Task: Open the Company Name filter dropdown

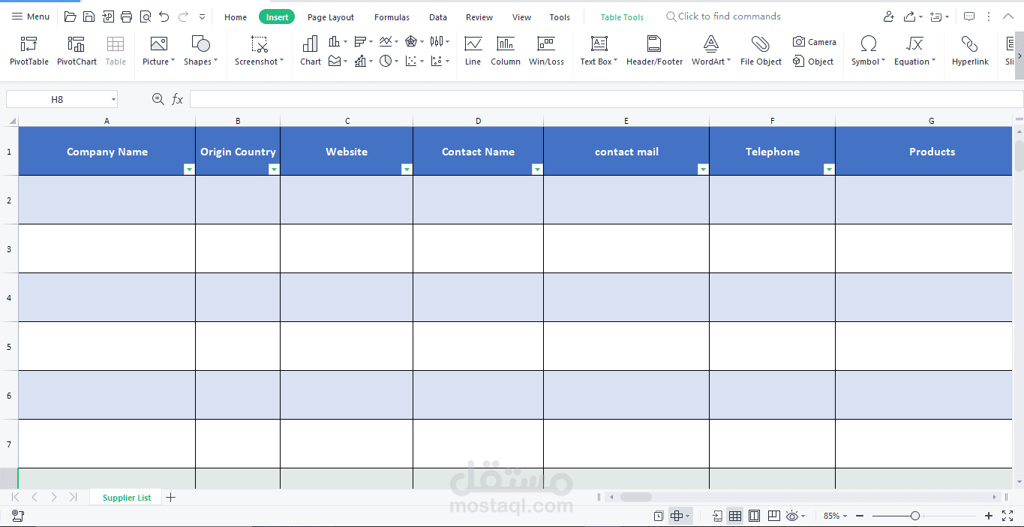Action: [189, 170]
